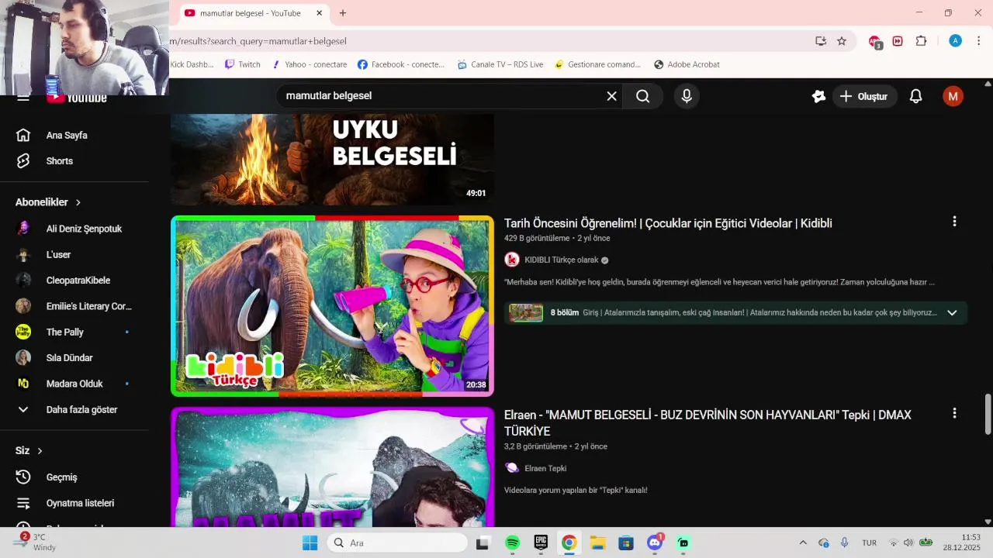Image resolution: width=993 pixels, height=558 pixels.
Task: Click the fast-forward extension icon
Action: click(x=898, y=41)
